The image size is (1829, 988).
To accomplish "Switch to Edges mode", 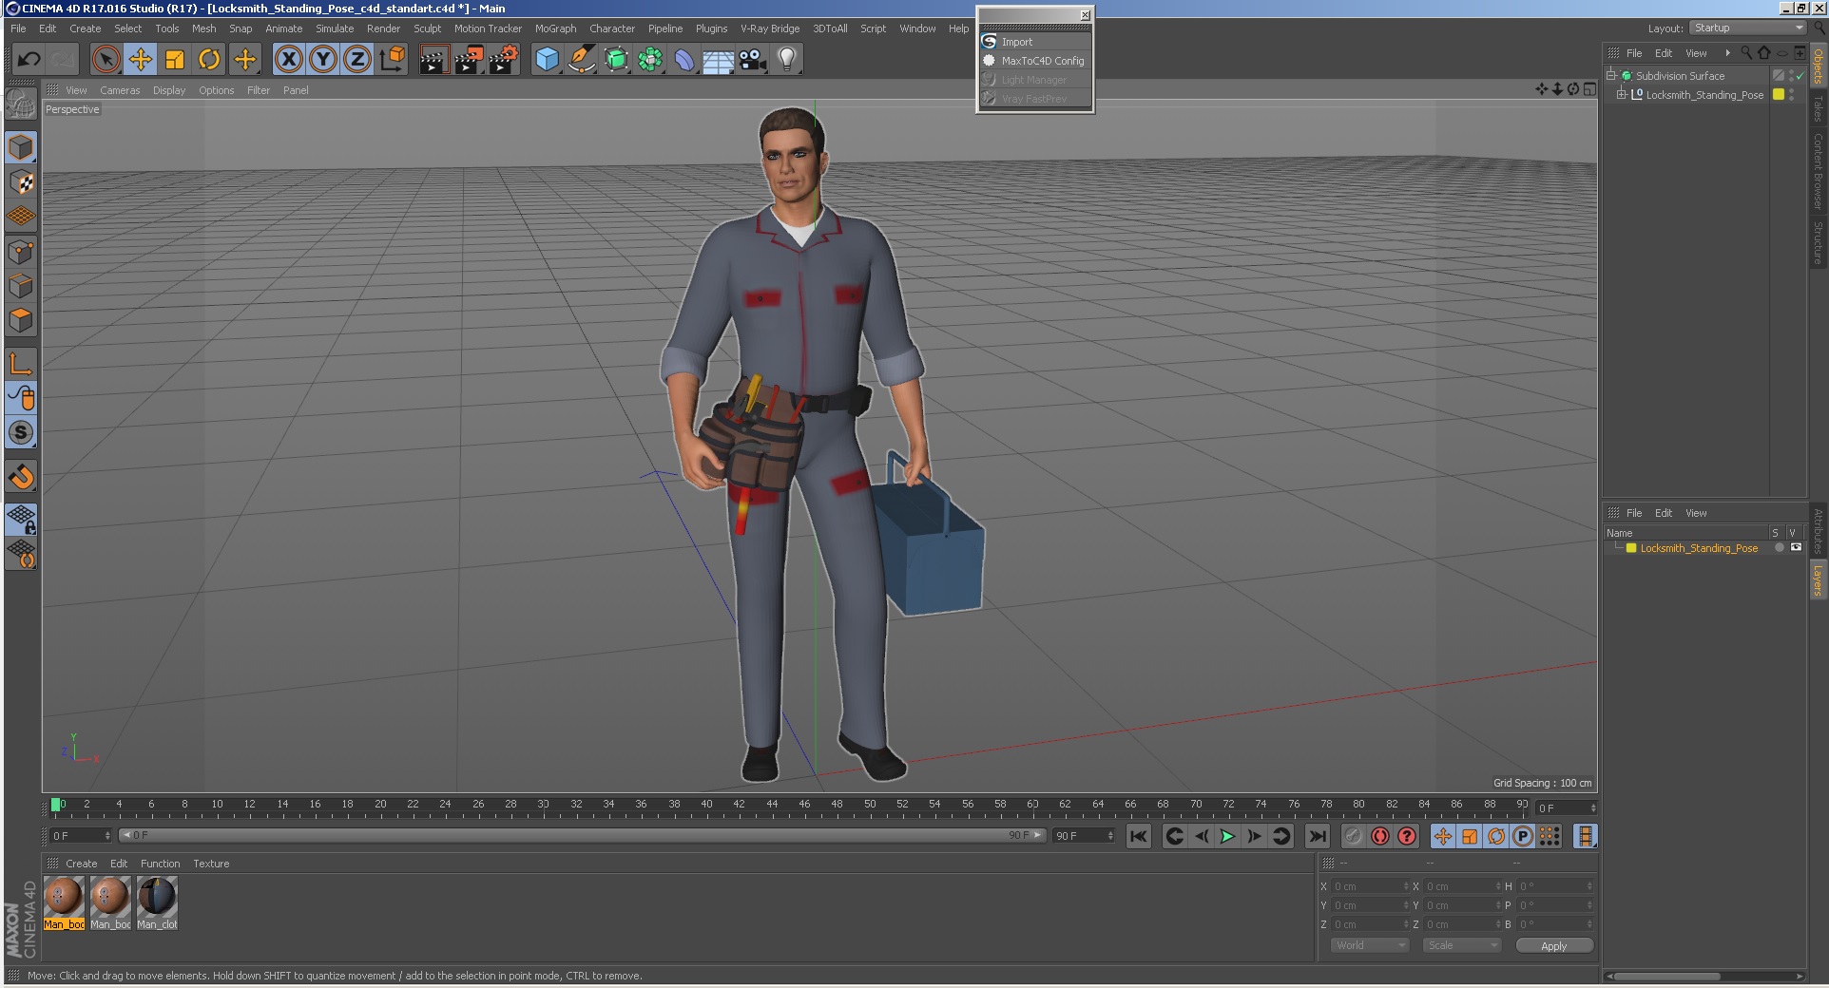I will click(x=21, y=286).
